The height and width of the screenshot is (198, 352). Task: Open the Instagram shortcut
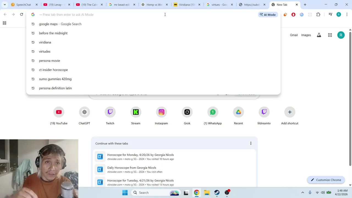tap(161, 116)
